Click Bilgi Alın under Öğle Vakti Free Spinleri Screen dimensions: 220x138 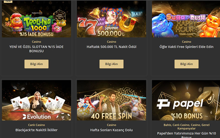tap(186, 64)
